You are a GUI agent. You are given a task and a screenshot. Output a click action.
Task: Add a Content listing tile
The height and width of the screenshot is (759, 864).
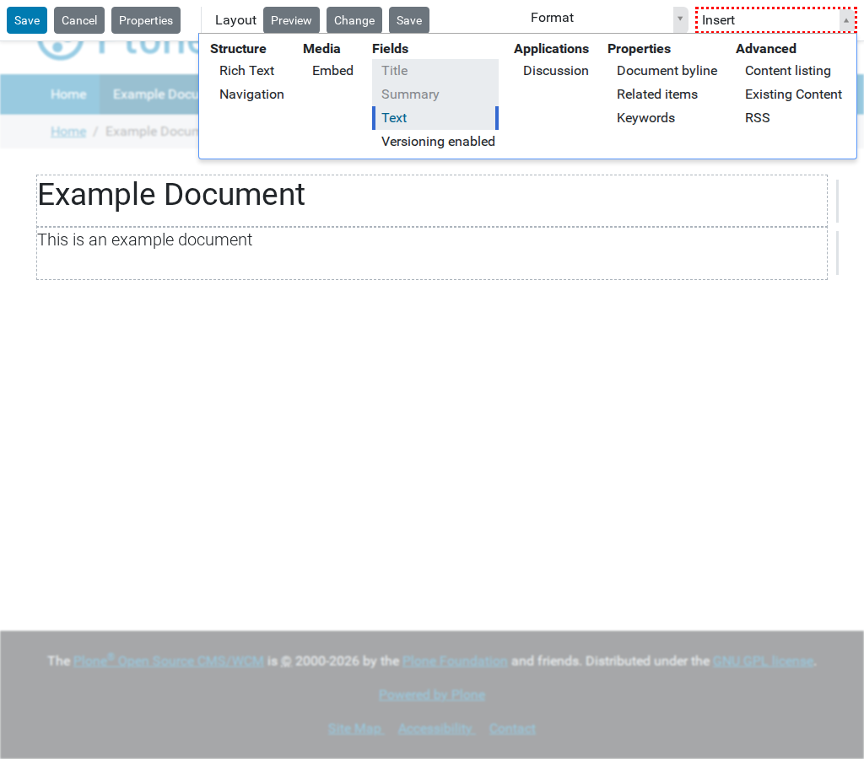coord(788,71)
